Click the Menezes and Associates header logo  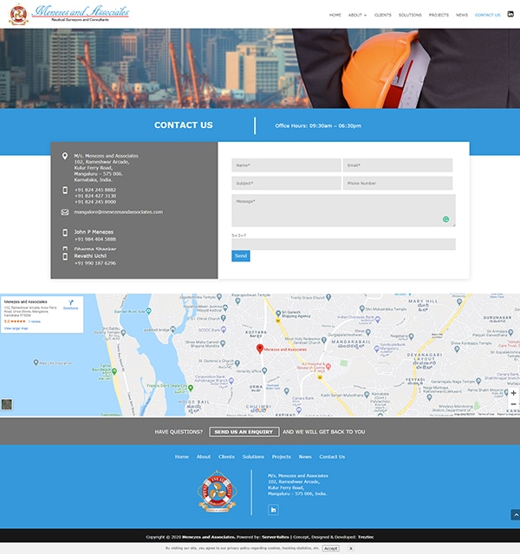(69, 14)
